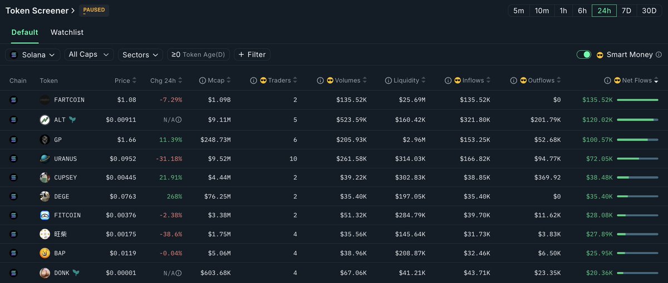Image resolution: width=668 pixels, height=283 pixels.
Task: Click the Token Age(D) input field
Action: click(198, 54)
